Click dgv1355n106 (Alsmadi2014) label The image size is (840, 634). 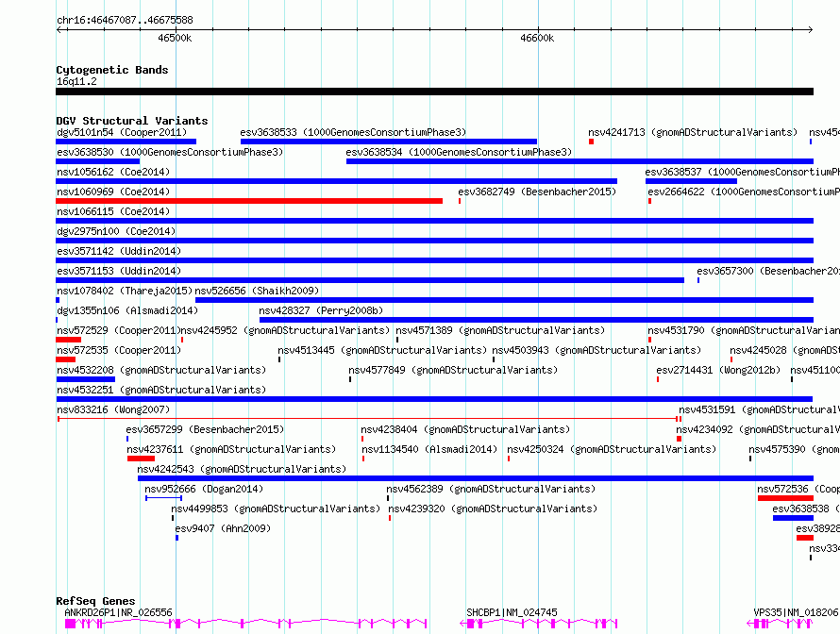point(127,310)
